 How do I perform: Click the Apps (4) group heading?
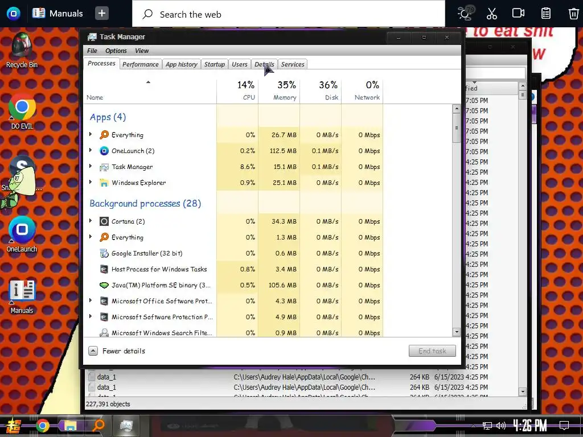pos(108,117)
